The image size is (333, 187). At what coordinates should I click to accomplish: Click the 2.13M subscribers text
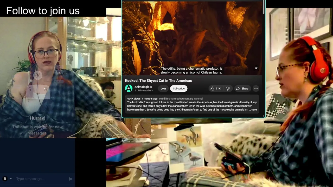[144, 91]
